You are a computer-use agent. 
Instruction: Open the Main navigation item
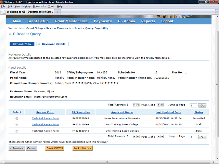tap(17, 21)
